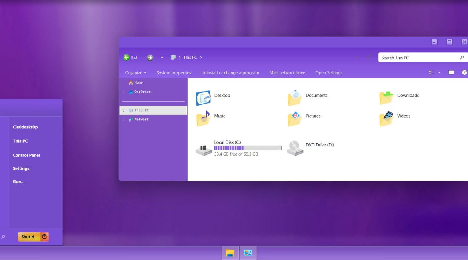
Task: Open the Pictures folder icon
Action: point(295,118)
